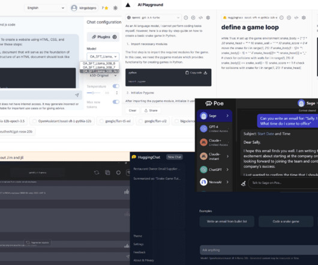This screenshot has height=265, width=318.
Task: Select OA_SFT_Llama_30B_6 model option
Action: point(99,64)
